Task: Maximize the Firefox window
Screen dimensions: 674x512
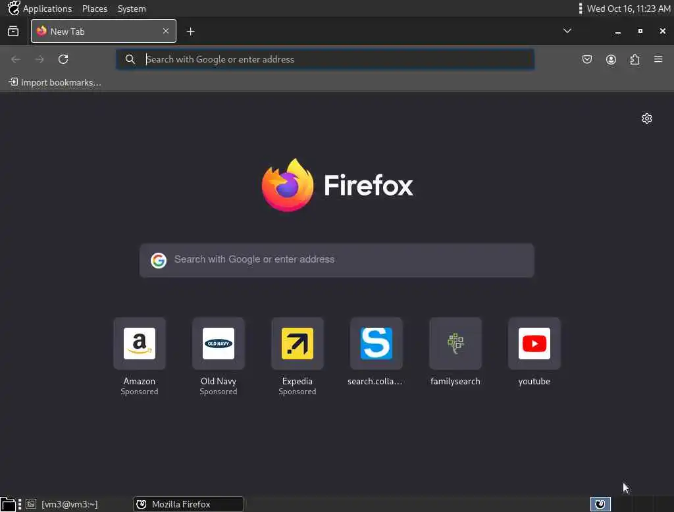Action: pyautogui.click(x=640, y=31)
